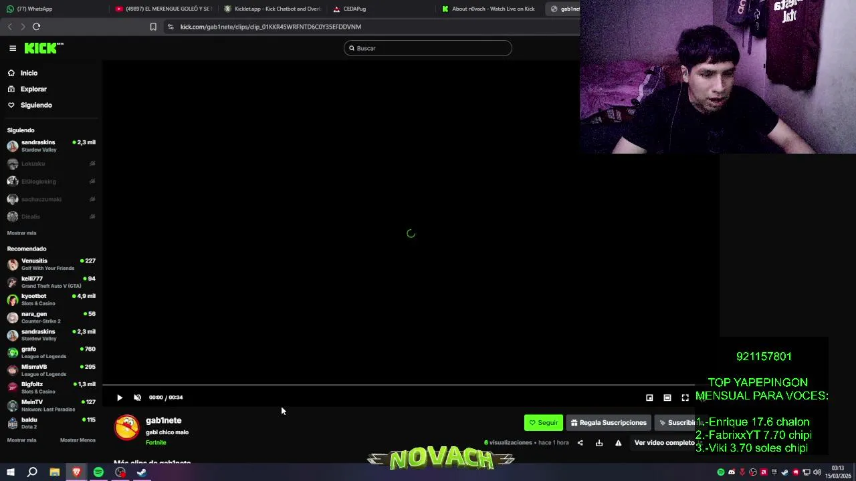
Task: Seek along the clip progress bar
Action: pos(399,385)
